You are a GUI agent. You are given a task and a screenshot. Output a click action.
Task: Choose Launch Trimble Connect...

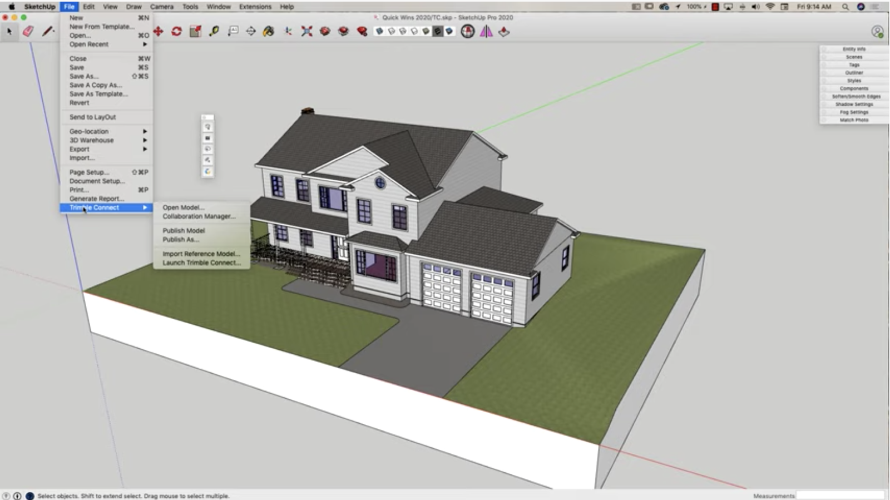[201, 263]
